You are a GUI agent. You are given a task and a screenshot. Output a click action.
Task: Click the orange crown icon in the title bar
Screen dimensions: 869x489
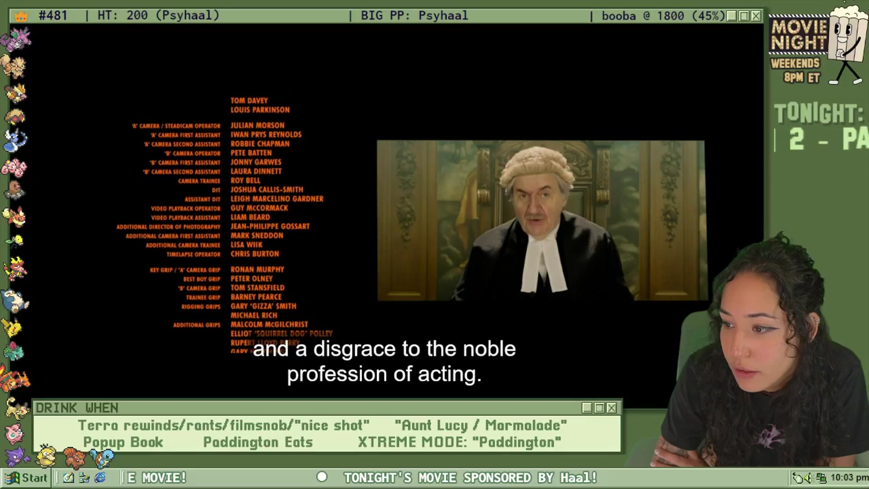(x=21, y=16)
